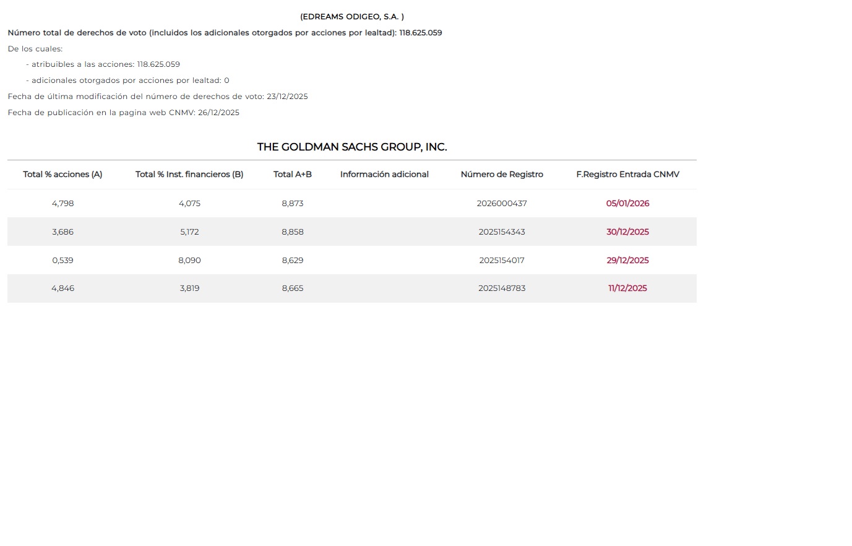The image size is (852, 546).
Task: Click the 'Total % acciones (A)' column header
Action: [62, 175]
